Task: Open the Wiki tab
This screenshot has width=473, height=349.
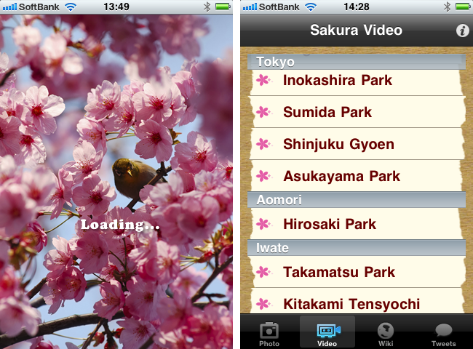Action: (x=386, y=334)
